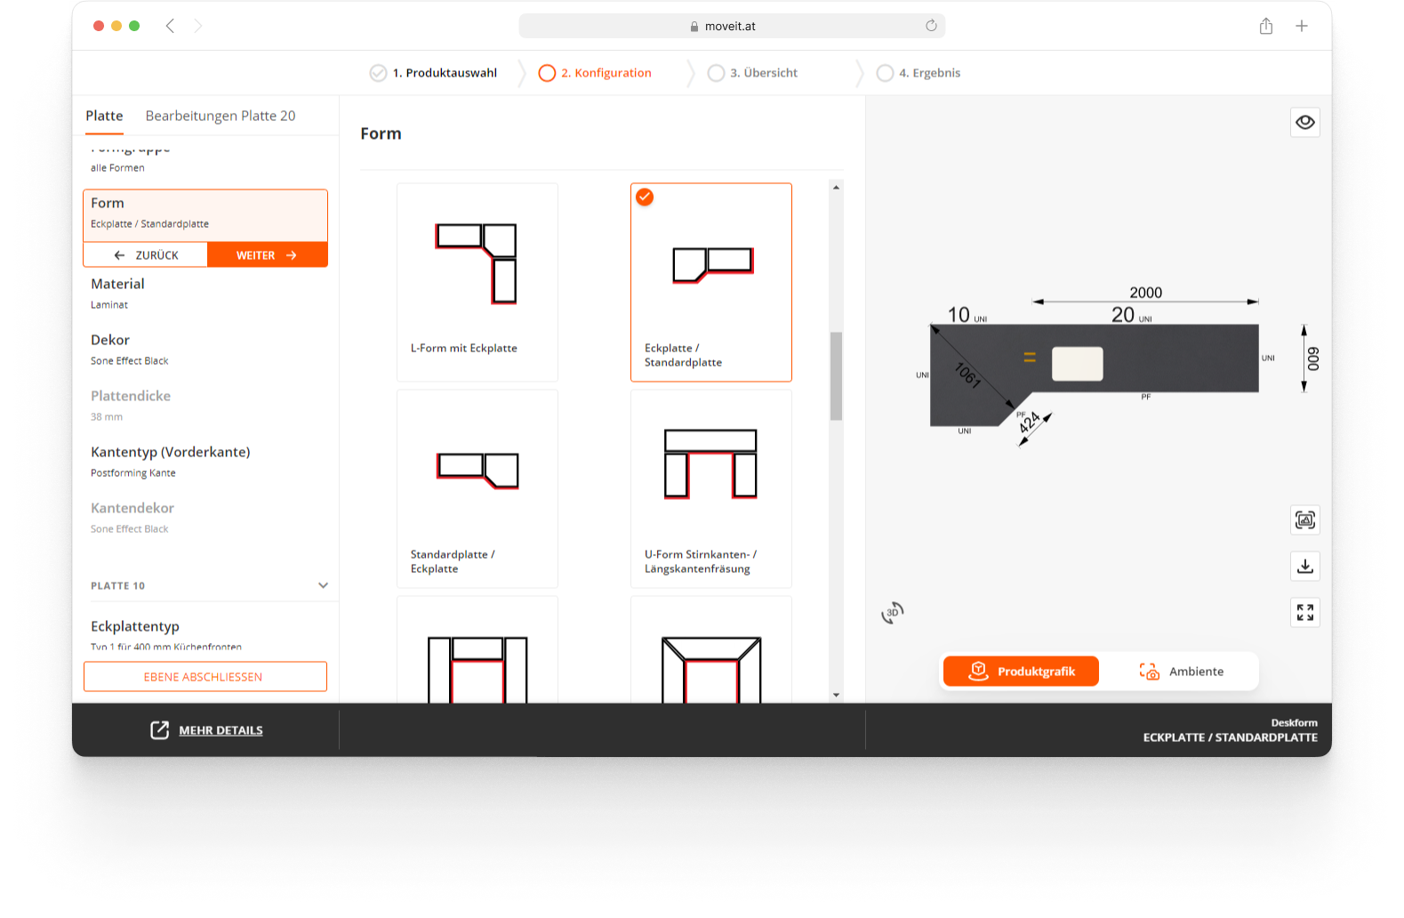This screenshot has height=918, width=1404.
Task: Go forward in browser history
Action: point(198,26)
